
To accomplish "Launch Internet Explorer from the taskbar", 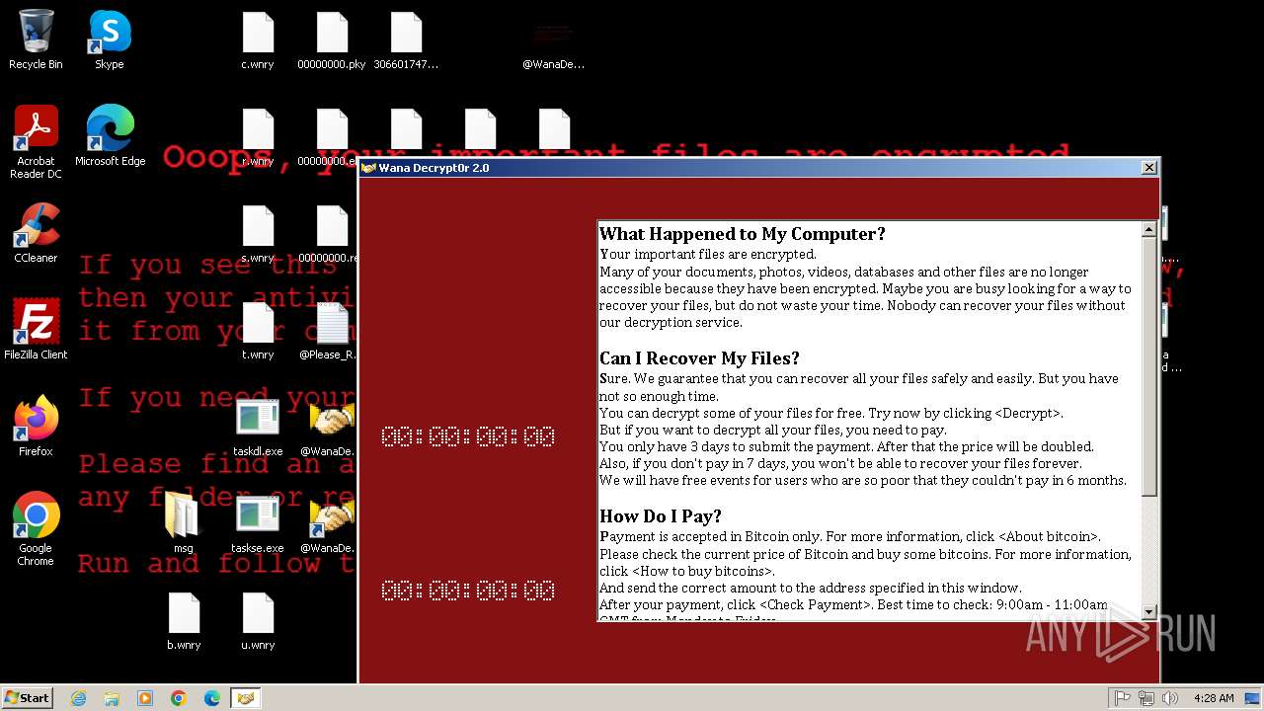I will [x=79, y=698].
